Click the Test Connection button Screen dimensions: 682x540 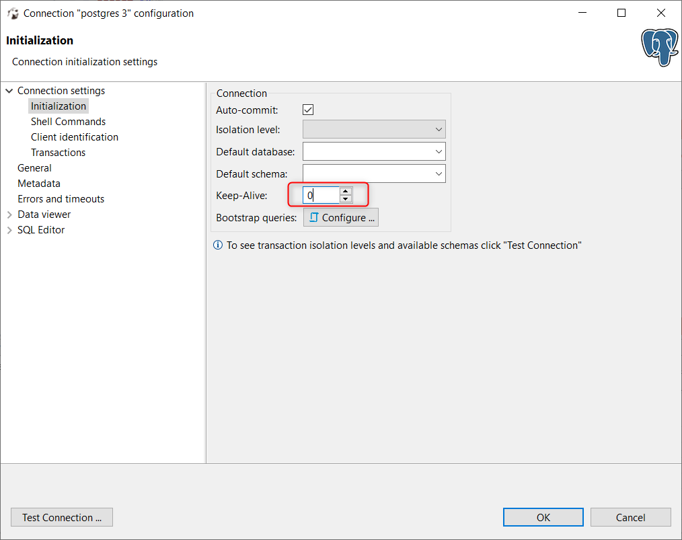pos(61,517)
